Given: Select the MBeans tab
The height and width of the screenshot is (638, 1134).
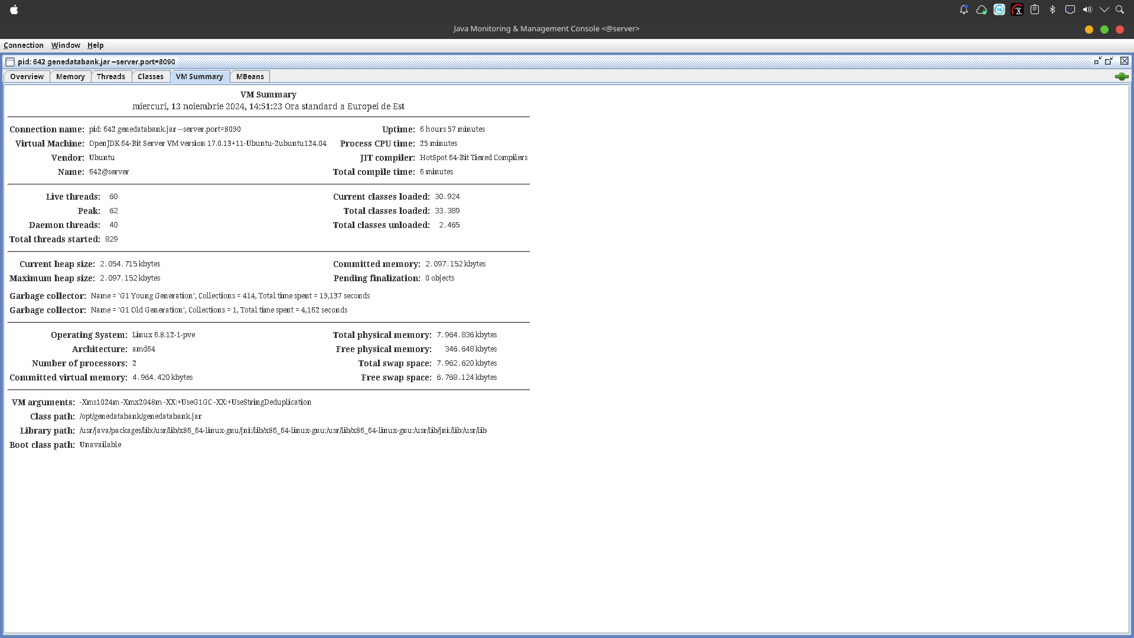Looking at the screenshot, I should [249, 76].
